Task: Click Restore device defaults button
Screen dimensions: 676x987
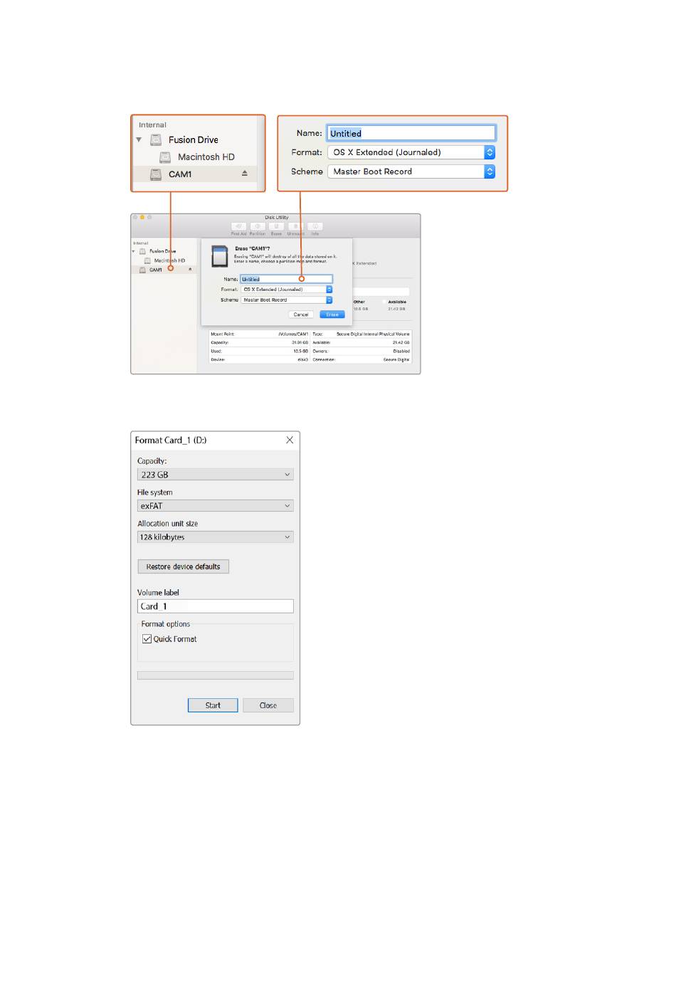Action: click(x=183, y=567)
